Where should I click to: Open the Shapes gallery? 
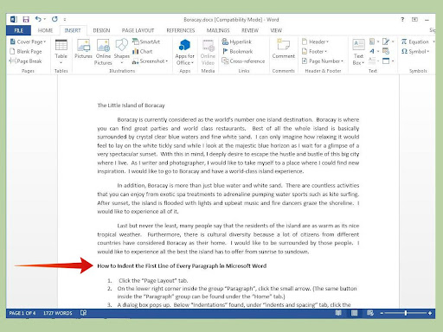point(122,51)
